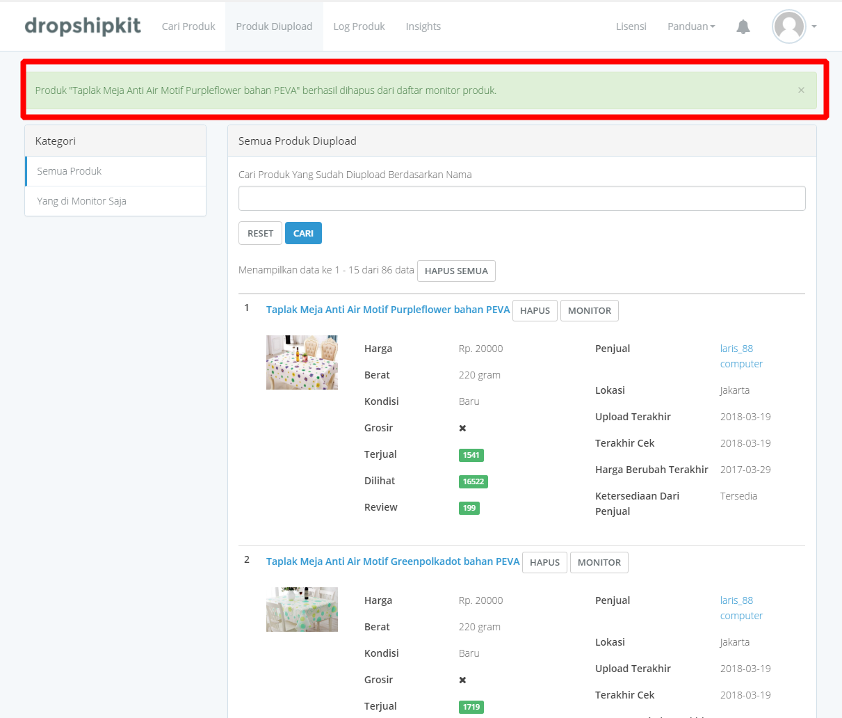Click the dropshipkit logo
The width and height of the screenshot is (842, 718).
[x=83, y=26]
